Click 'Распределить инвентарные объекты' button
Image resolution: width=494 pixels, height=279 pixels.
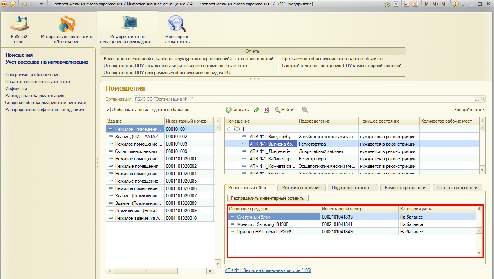(268, 198)
